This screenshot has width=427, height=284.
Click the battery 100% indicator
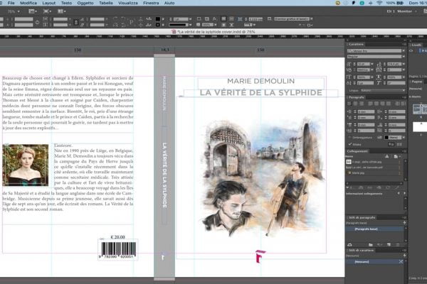[394, 3]
